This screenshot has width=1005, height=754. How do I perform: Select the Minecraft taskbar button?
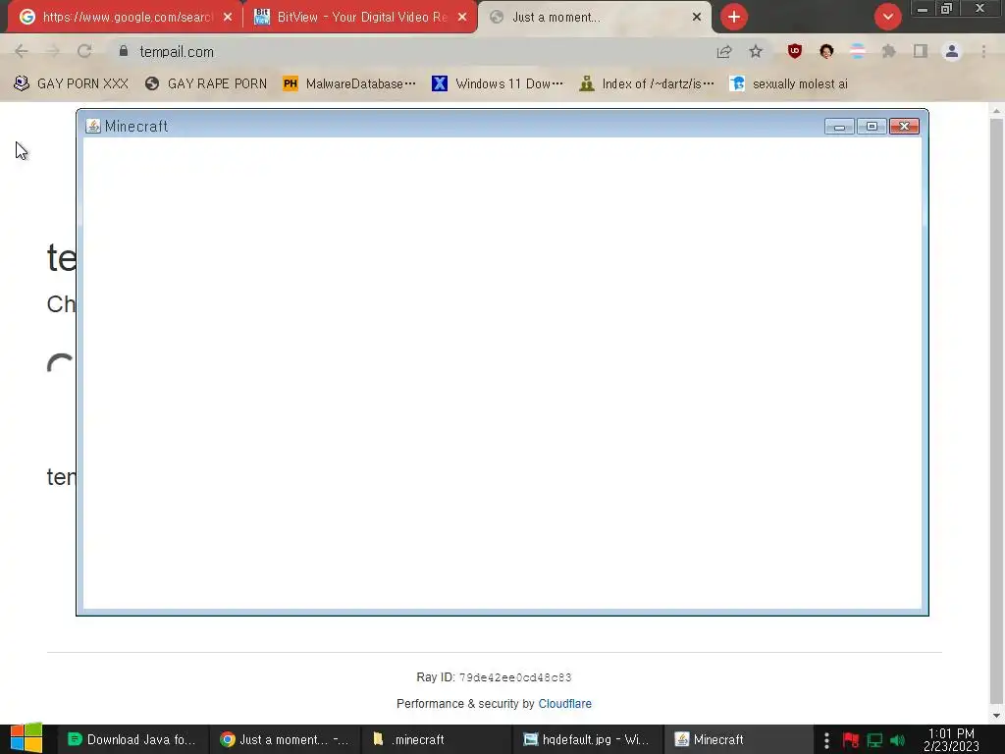739,740
